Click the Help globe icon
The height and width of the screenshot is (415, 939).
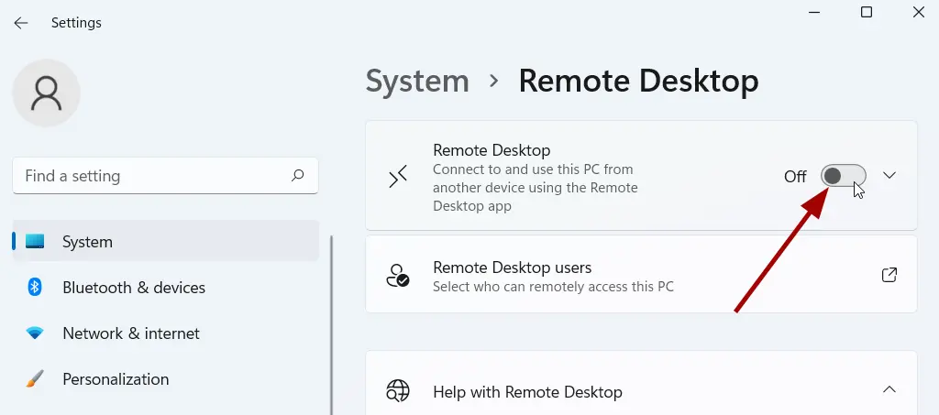398,390
